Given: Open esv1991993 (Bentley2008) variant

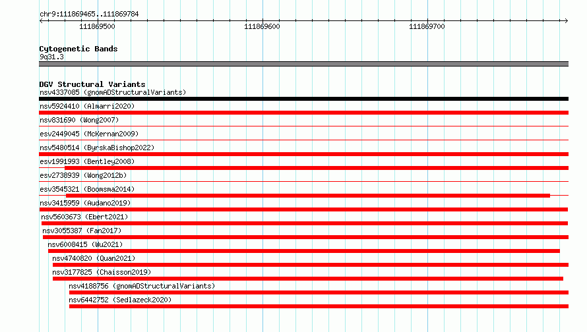Looking at the screenshot, I should 87,161.
